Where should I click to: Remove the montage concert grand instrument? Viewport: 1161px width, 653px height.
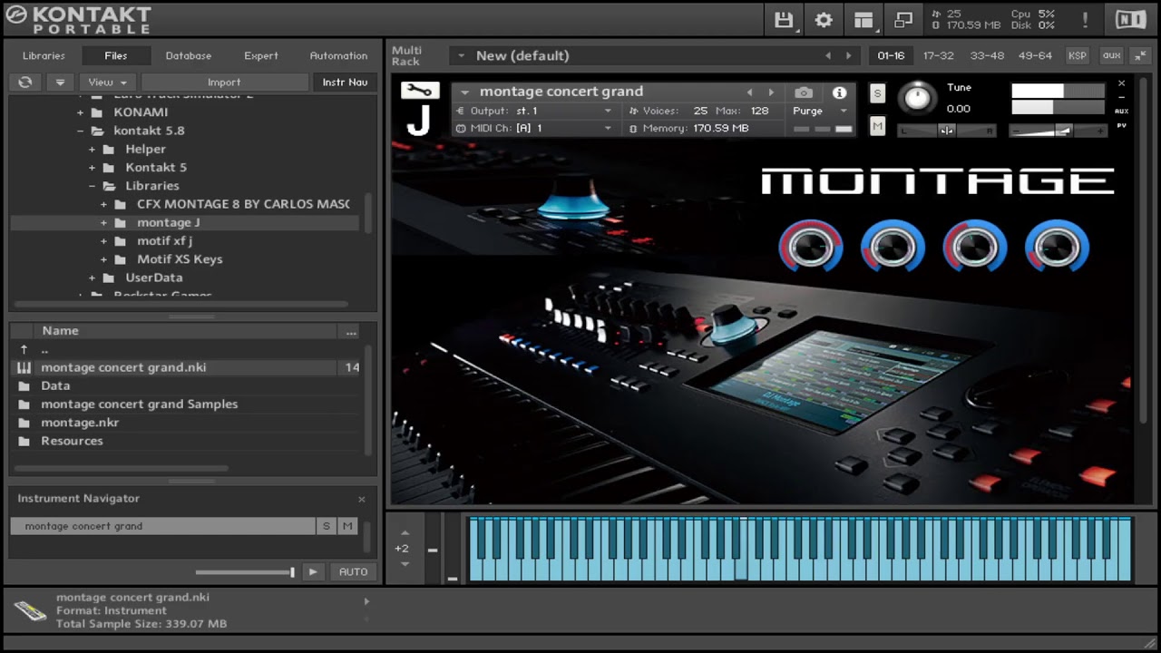tap(1121, 83)
